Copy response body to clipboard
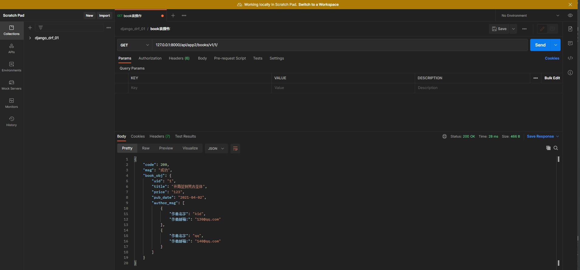 click(548, 148)
